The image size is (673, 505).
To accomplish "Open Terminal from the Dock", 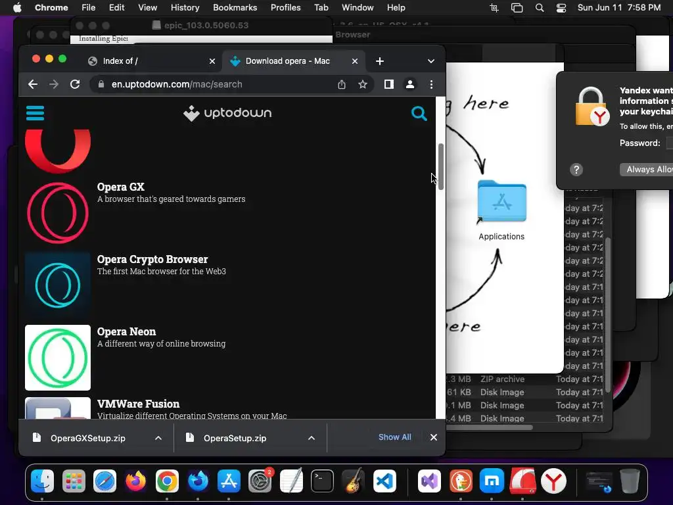I will click(x=322, y=481).
